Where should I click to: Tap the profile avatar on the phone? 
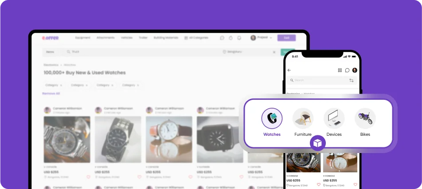pyautogui.click(x=355, y=70)
